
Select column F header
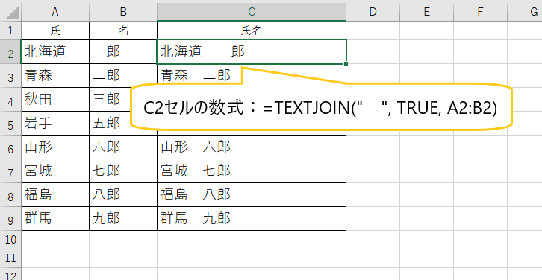(x=481, y=12)
